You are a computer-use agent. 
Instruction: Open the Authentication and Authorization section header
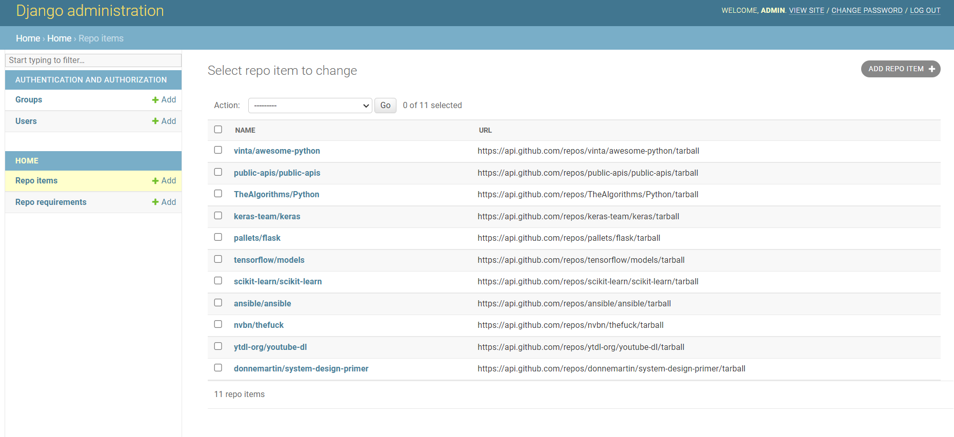(x=91, y=80)
